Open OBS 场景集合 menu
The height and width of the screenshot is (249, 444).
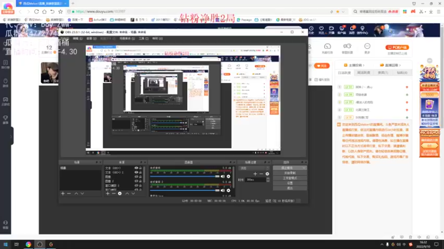[127, 38]
